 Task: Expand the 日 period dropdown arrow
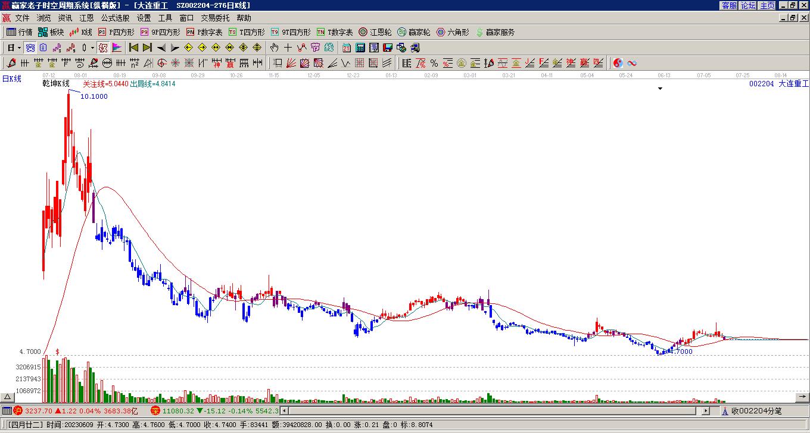coord(20,48)
